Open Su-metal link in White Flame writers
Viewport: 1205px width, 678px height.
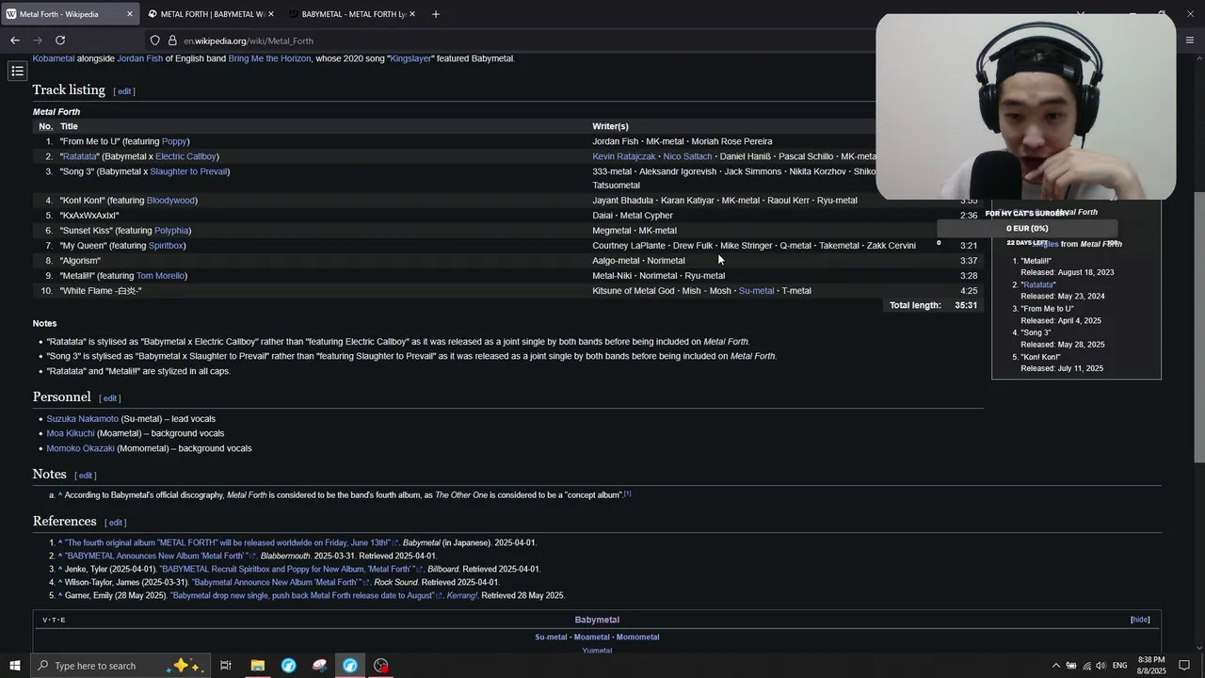(756, 291)
